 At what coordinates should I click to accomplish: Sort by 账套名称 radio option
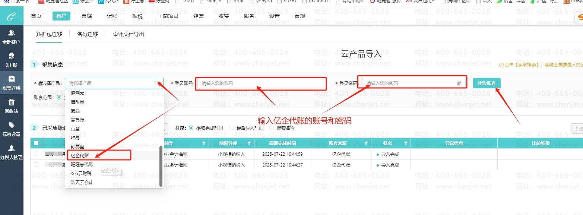(272, 128)
